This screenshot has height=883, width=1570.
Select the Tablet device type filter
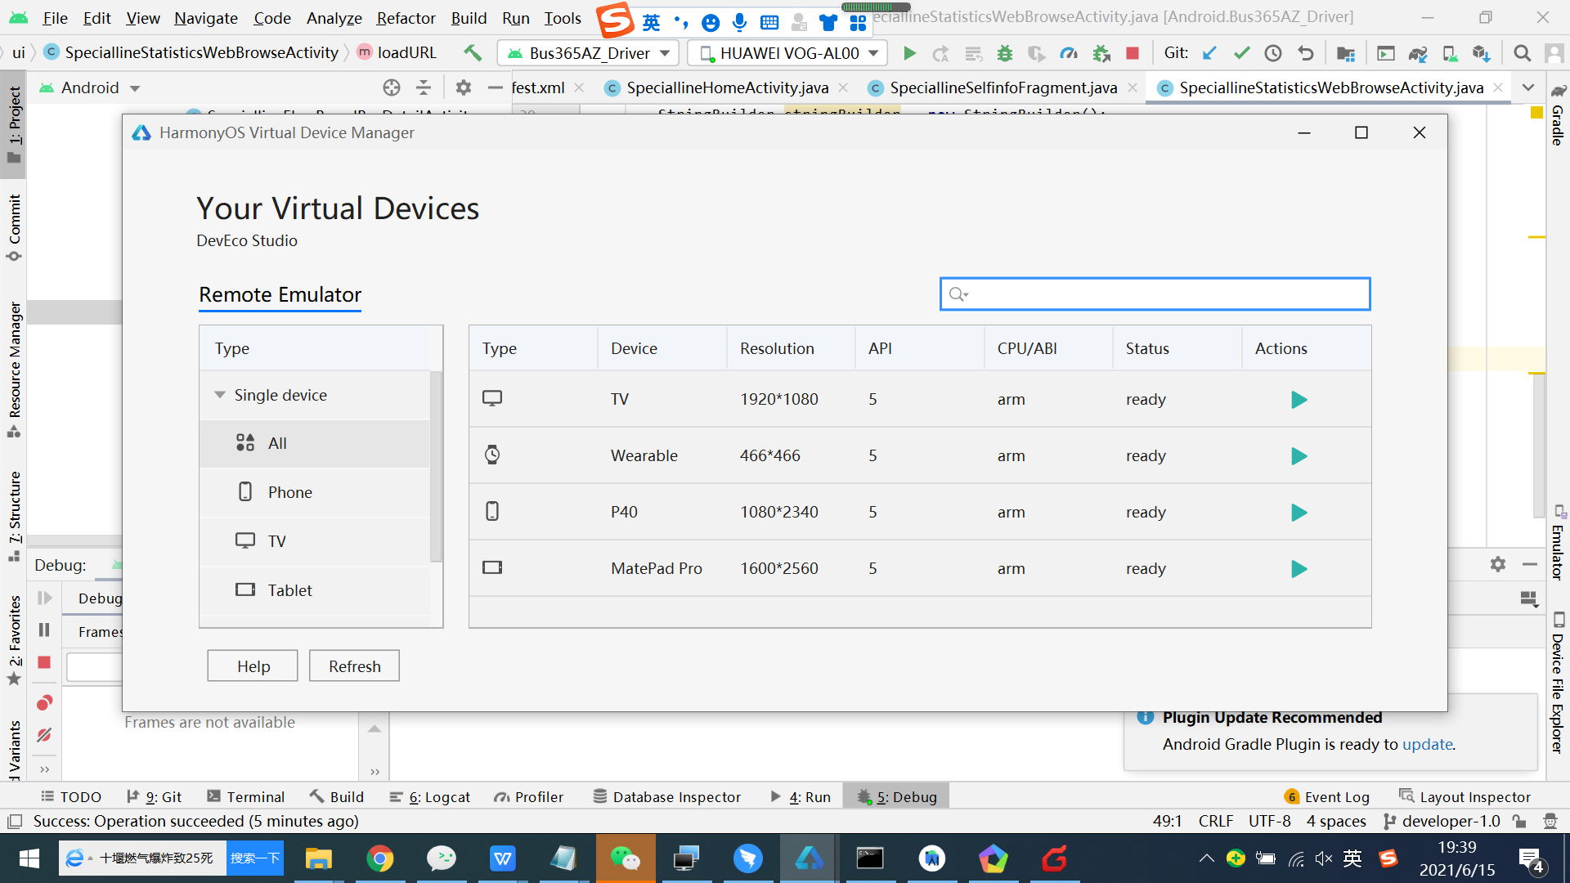pyautogui.click(x=289, y=590)
